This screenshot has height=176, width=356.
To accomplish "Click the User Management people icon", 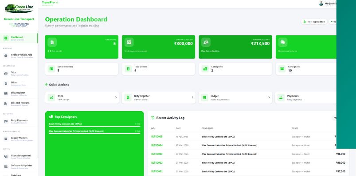I will tap(6, 157).
